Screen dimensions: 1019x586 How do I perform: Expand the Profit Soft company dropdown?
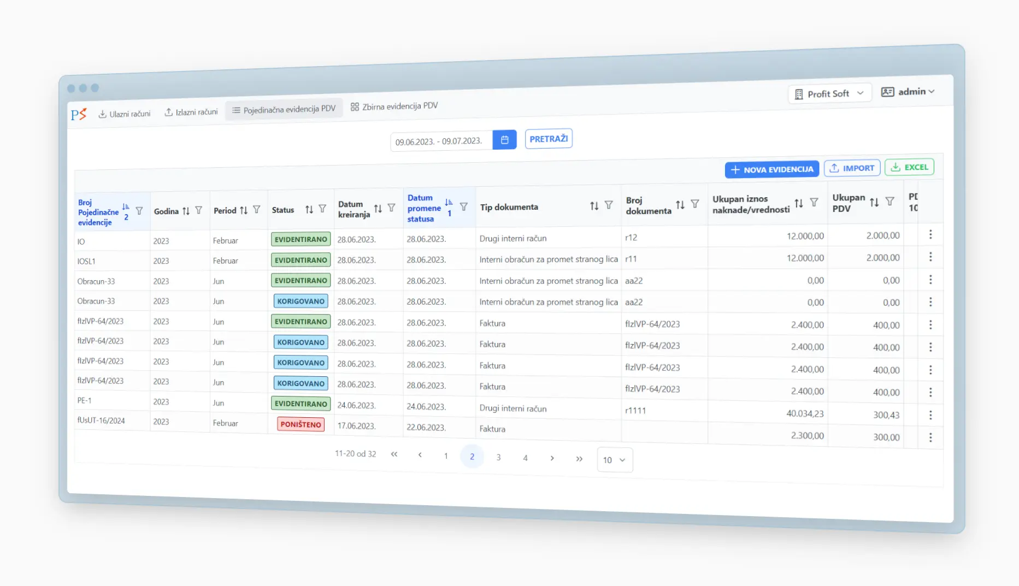(829, 94)
